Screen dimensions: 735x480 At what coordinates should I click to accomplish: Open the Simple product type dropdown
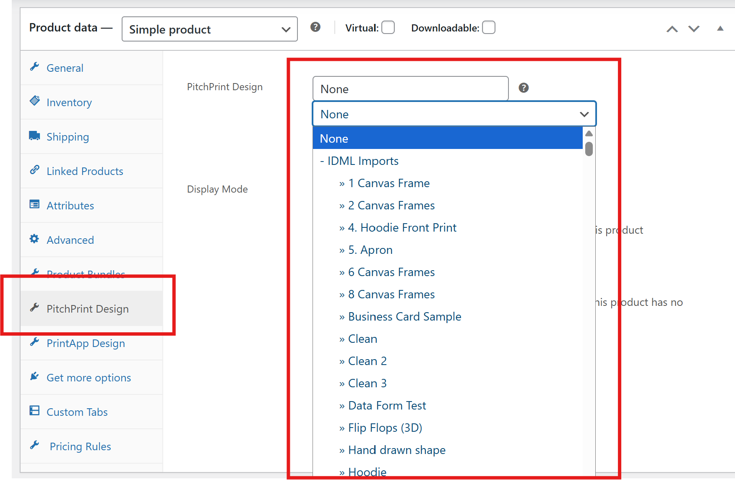click(x=210, y=29)
